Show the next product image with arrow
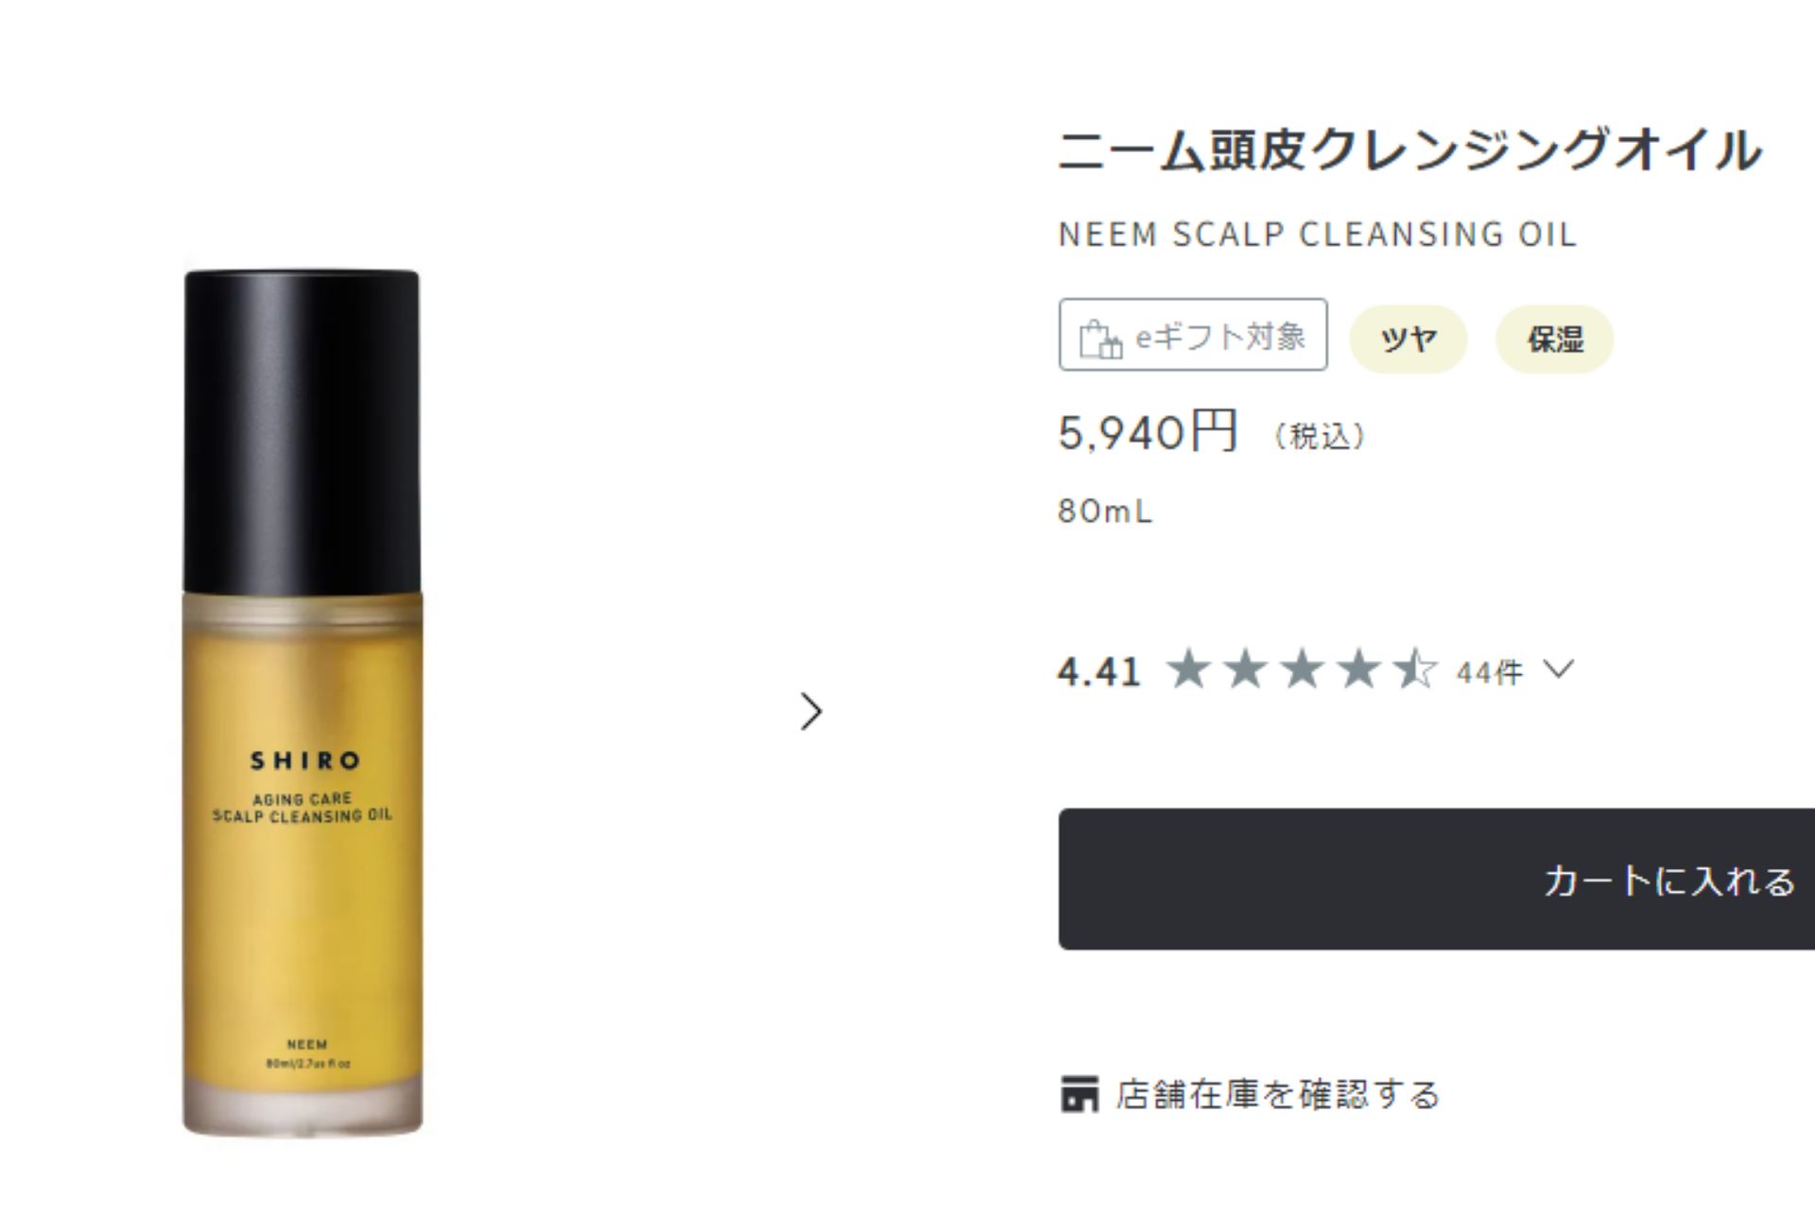This screenshot has height=1217, width=1815. (811, 712)
